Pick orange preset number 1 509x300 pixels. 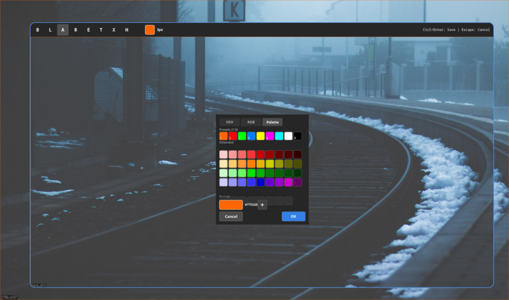point(223,136)
